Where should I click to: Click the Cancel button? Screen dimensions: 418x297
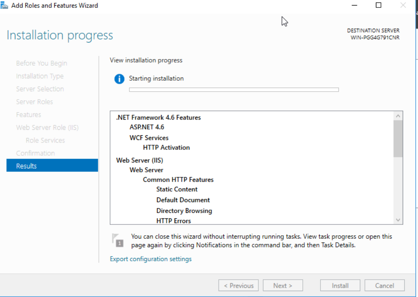384,286
